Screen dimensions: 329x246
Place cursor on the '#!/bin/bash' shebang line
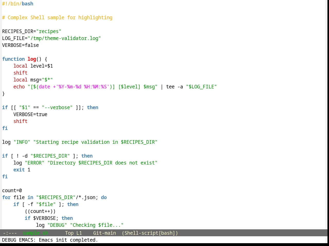coord(18,4)
